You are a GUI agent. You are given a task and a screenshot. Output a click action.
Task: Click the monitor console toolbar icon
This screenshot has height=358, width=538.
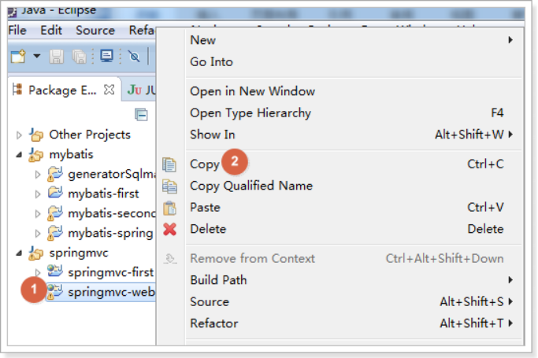point(106,56)
